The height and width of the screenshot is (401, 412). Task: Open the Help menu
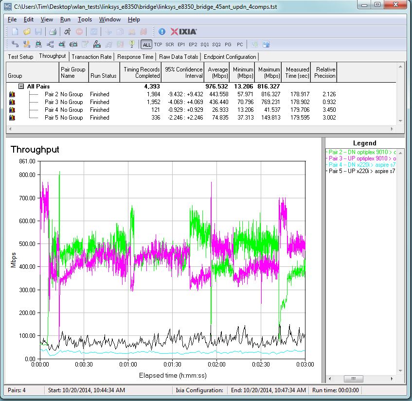coord(134,19)
